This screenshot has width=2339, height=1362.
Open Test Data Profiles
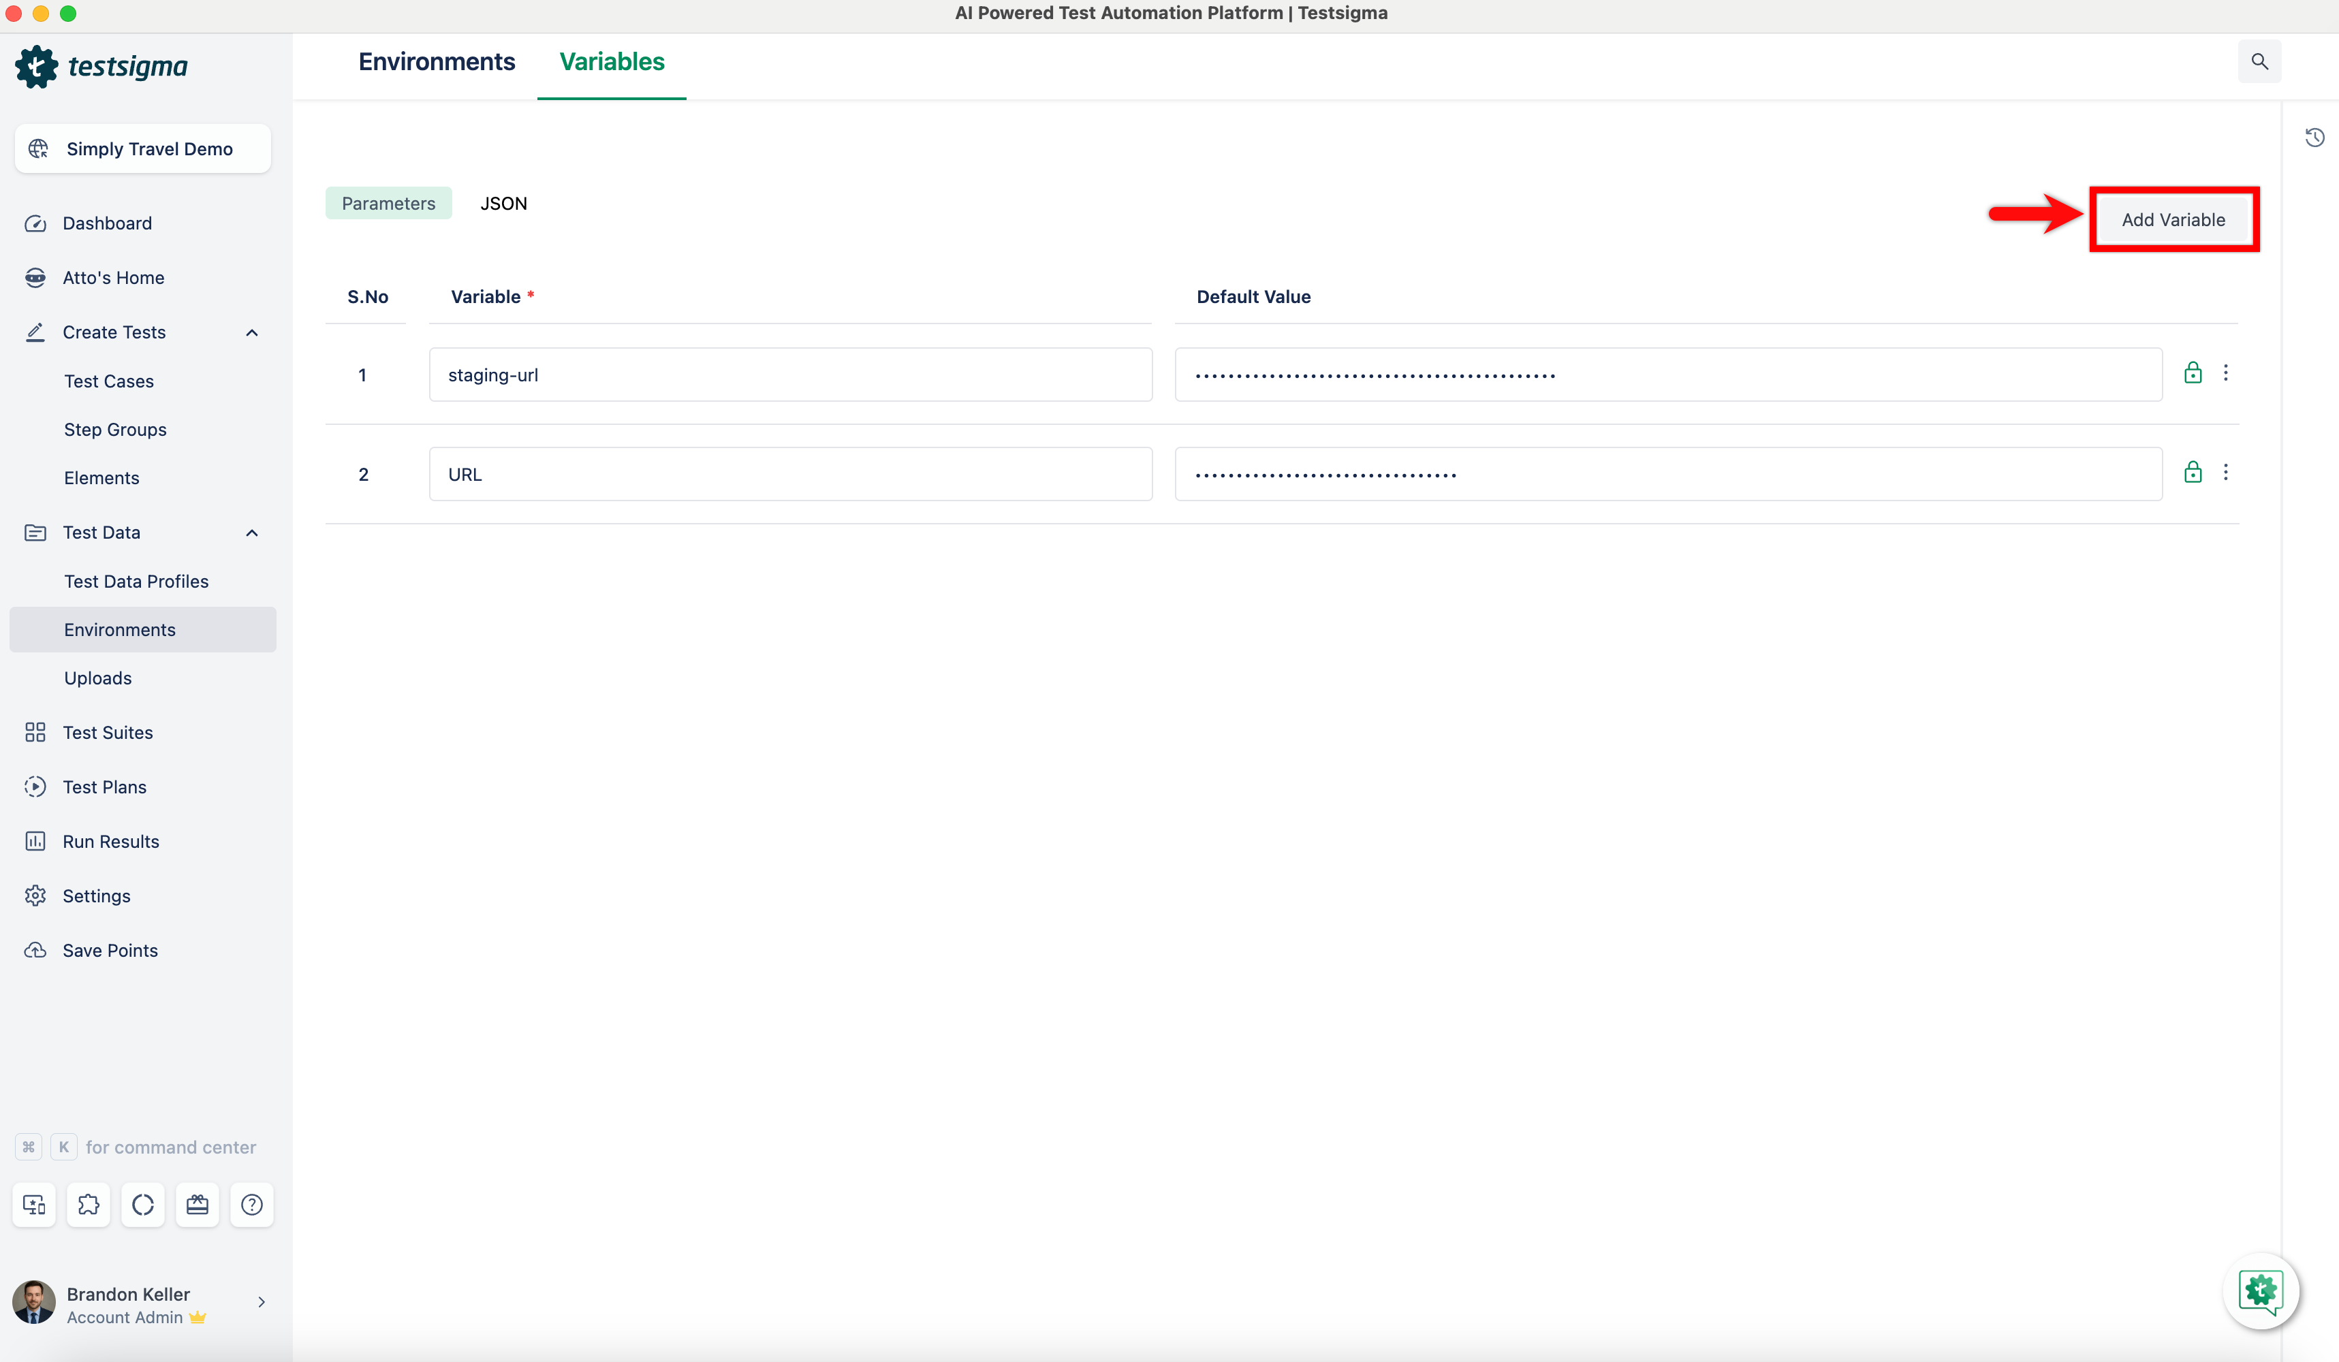point(136,581)
